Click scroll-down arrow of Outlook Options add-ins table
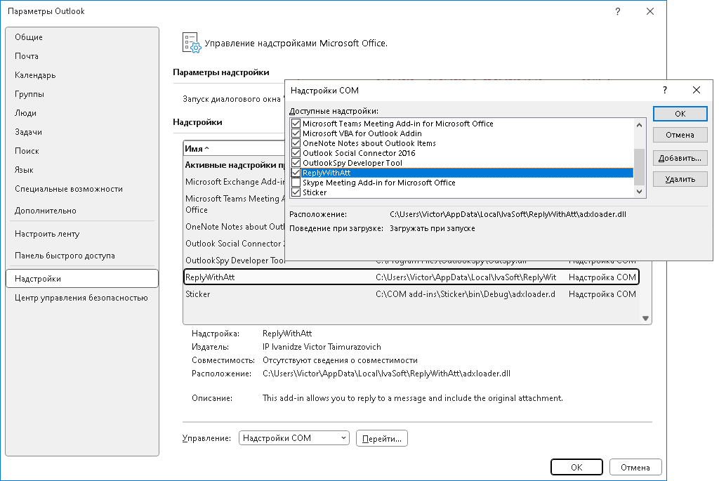719x481 pixels. [645, 318]
